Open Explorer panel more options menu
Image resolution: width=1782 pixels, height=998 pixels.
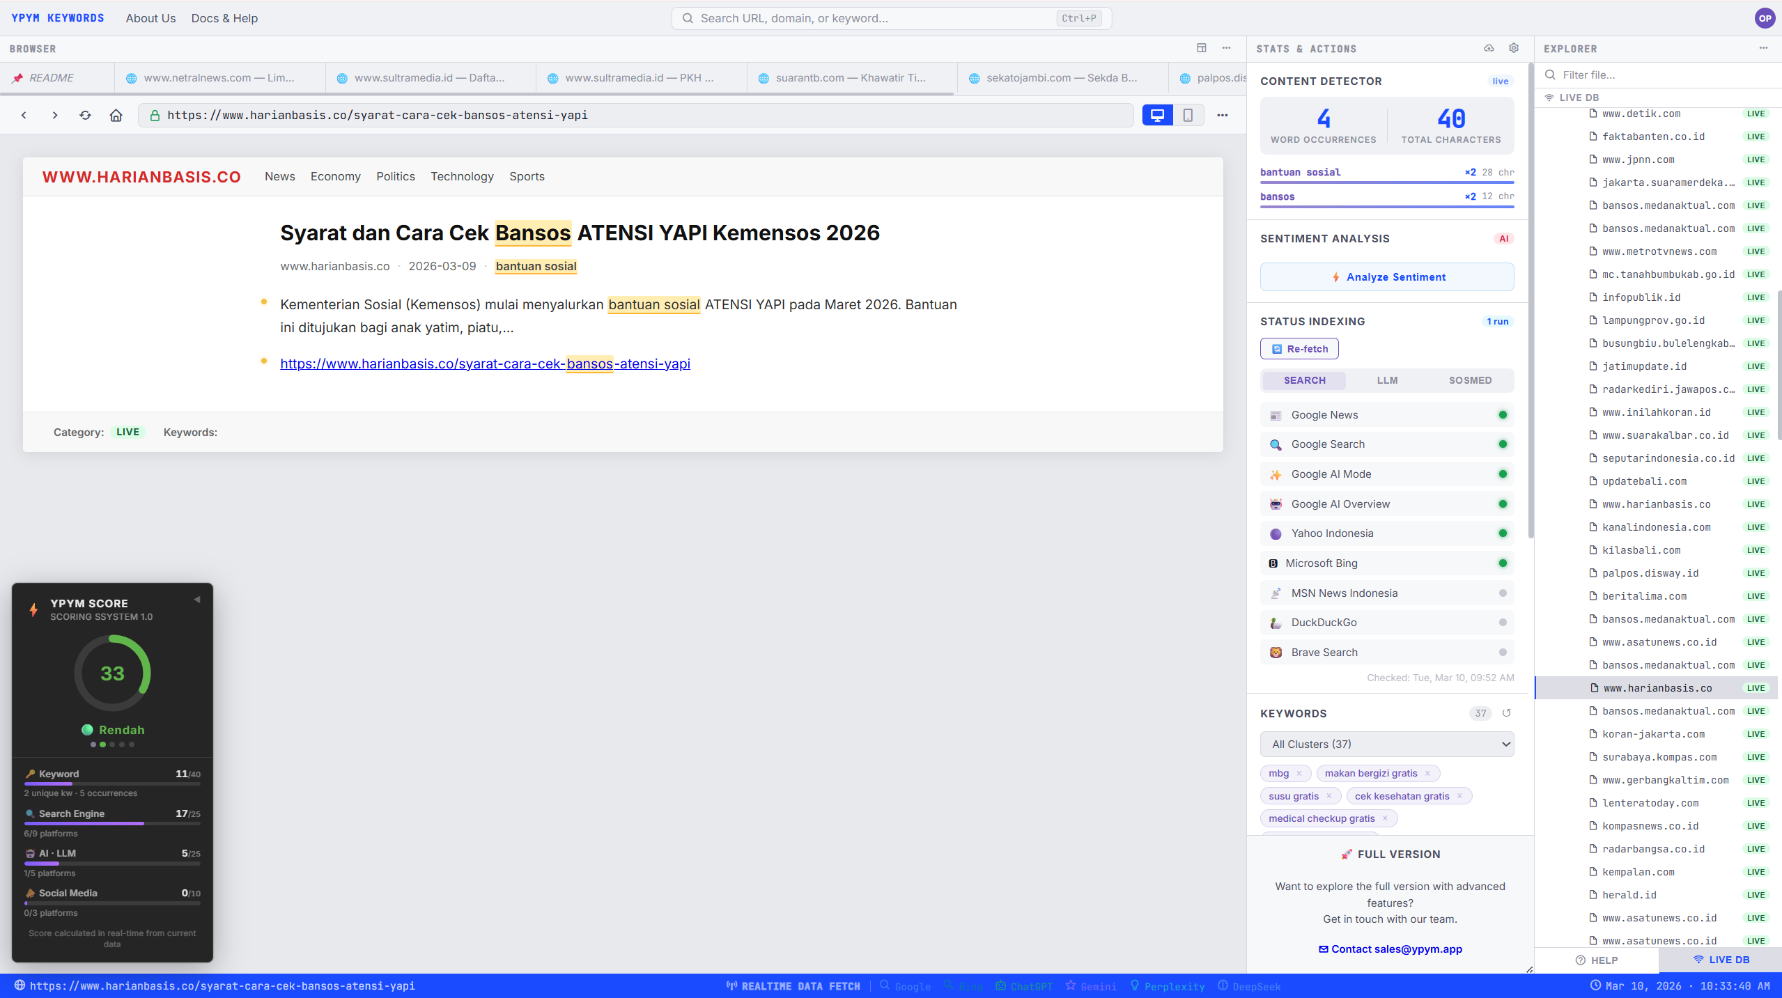click(x=1763, y=48)
